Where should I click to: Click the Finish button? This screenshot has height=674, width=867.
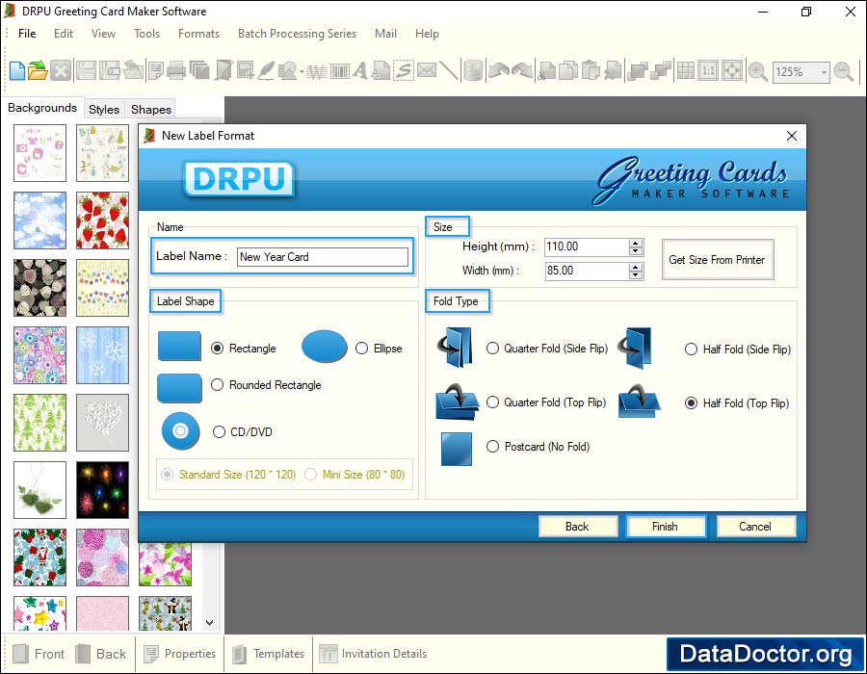665,527
